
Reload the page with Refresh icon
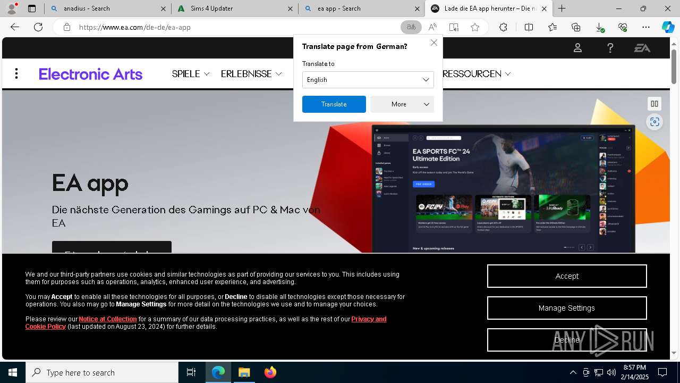[38, 27]
